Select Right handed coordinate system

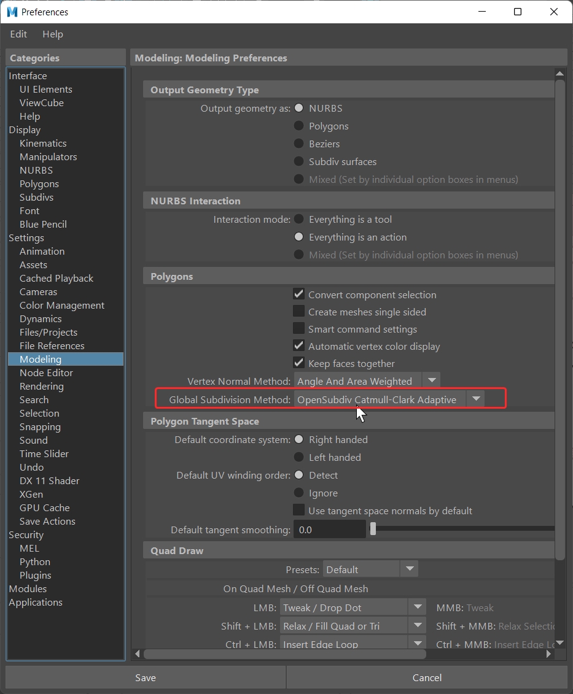299,439
